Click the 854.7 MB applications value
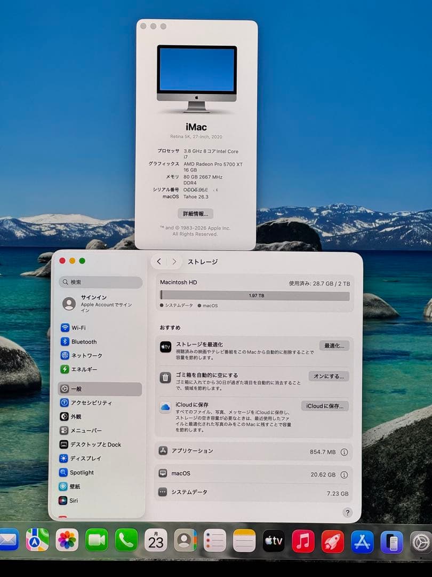The height and width of the screenshot is (577, 432). tap(323, 452)
